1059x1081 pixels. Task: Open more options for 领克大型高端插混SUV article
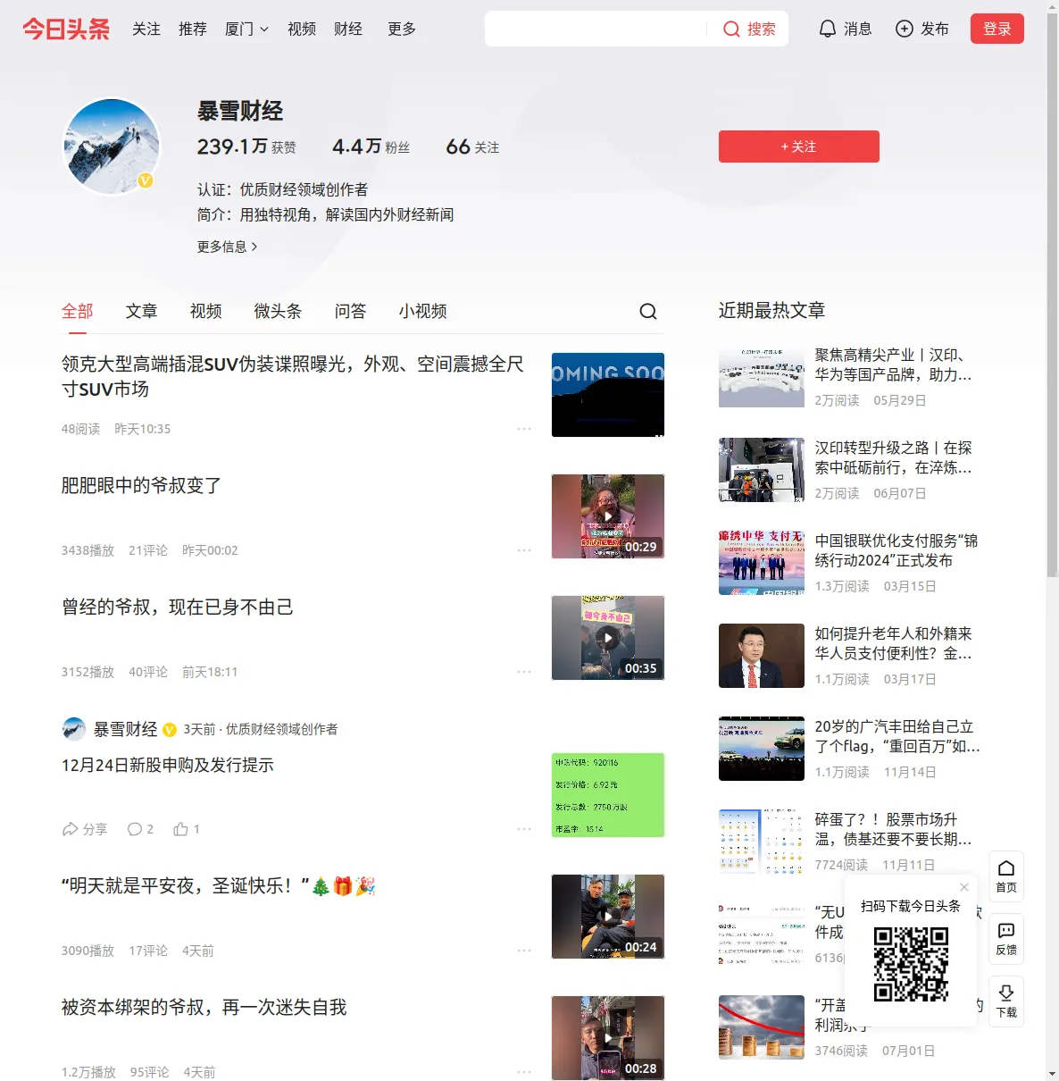point(524,429)
